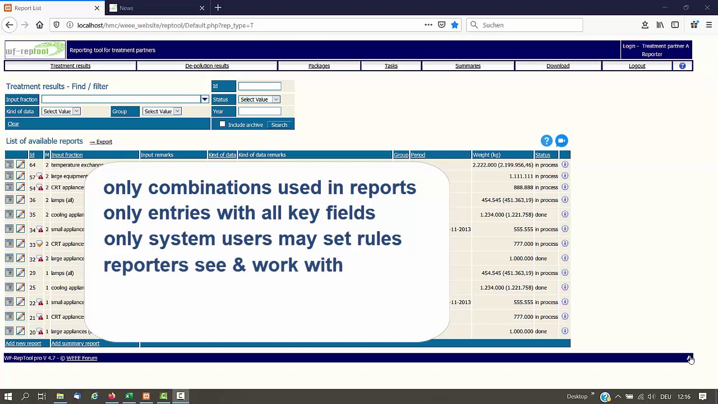Open details view icon for report 36
The image size is (718, 404).
coord(10,200)
